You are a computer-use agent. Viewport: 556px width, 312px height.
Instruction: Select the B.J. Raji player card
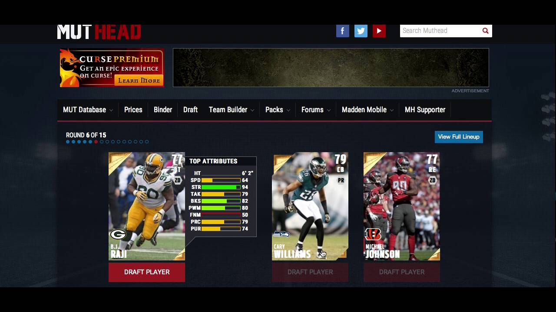(147, 206)
